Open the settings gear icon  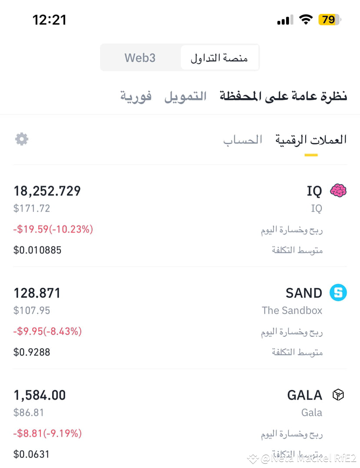pos(22,139)
